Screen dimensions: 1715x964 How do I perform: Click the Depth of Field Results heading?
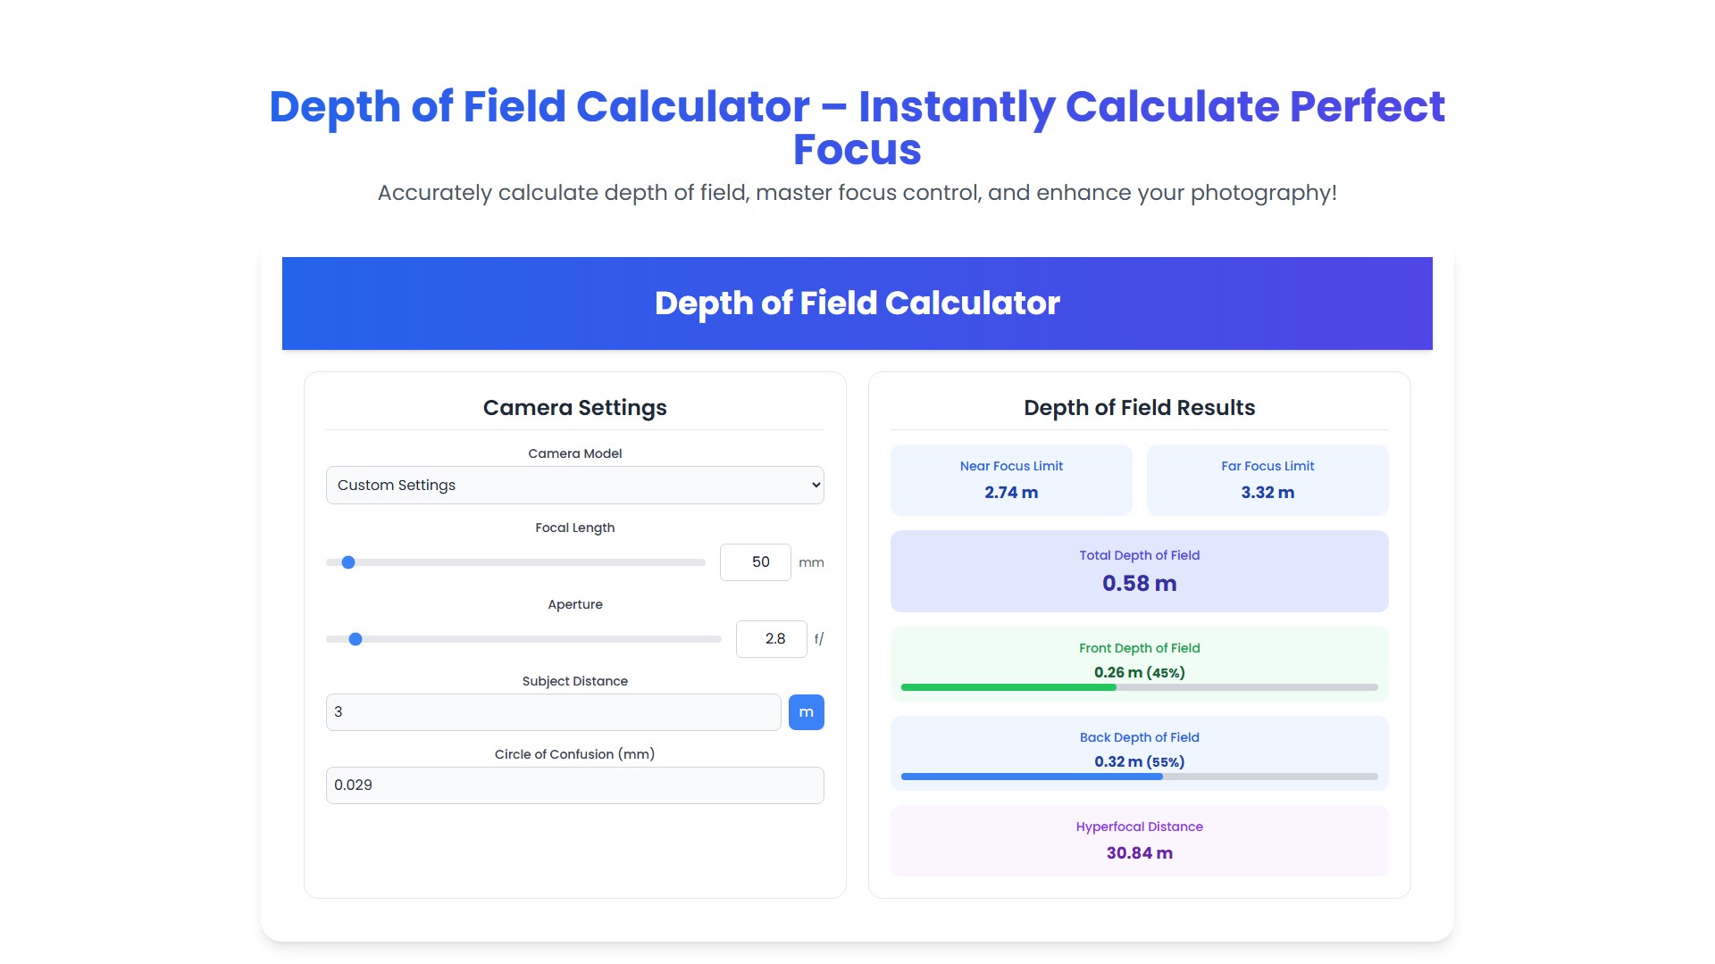tap(1139, 408)
